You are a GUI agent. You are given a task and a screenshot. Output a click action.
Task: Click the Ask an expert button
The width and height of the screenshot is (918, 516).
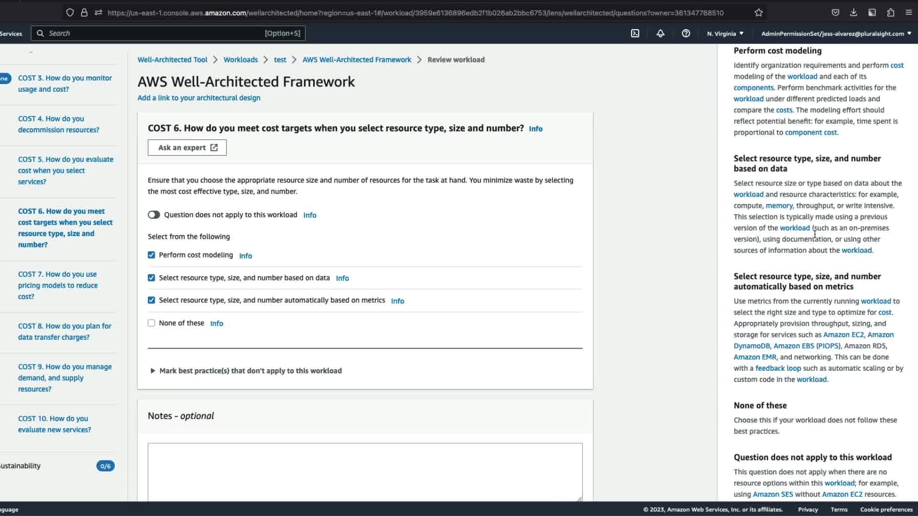tap(187, 148)
